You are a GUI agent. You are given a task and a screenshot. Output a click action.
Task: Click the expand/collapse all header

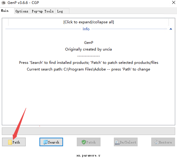[89, 22]
